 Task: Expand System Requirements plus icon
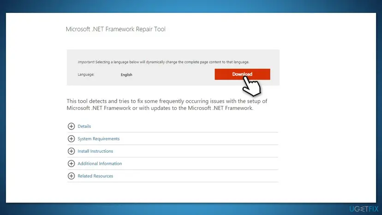point(71,139)
